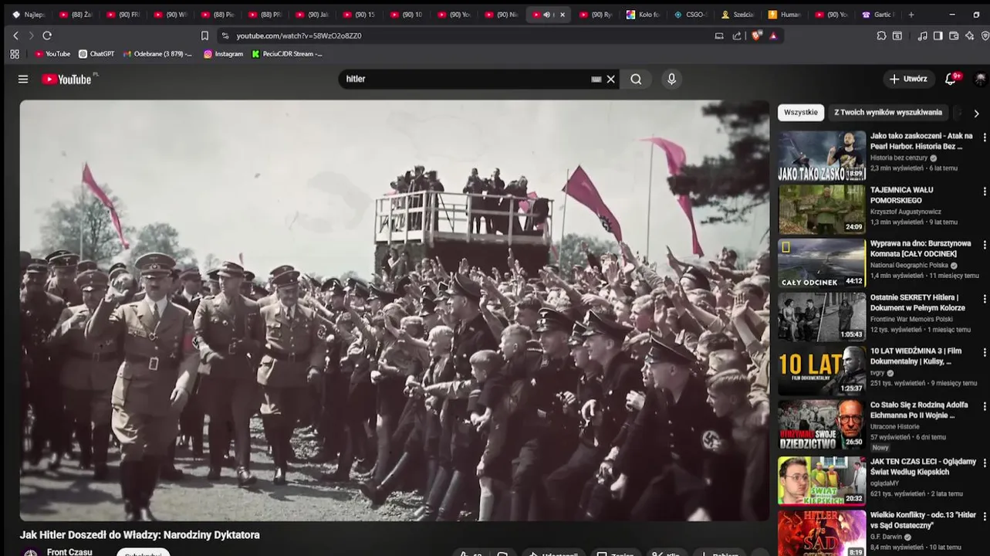The image size is (990, 556).
Task: Open options for '10 lat Wiedźmina 3' video
Action: pos(984,353)
